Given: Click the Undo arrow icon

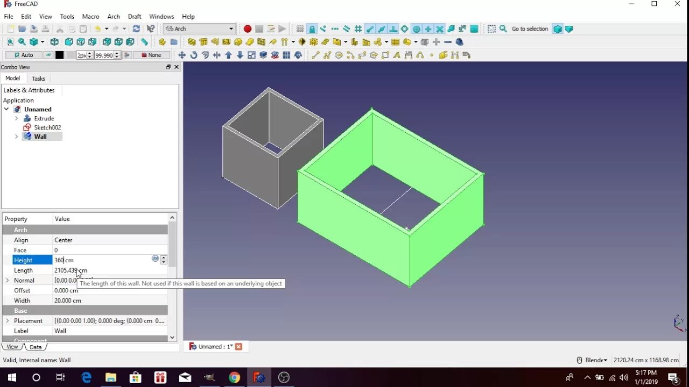Looking at the screenshot, I should 97,28.
